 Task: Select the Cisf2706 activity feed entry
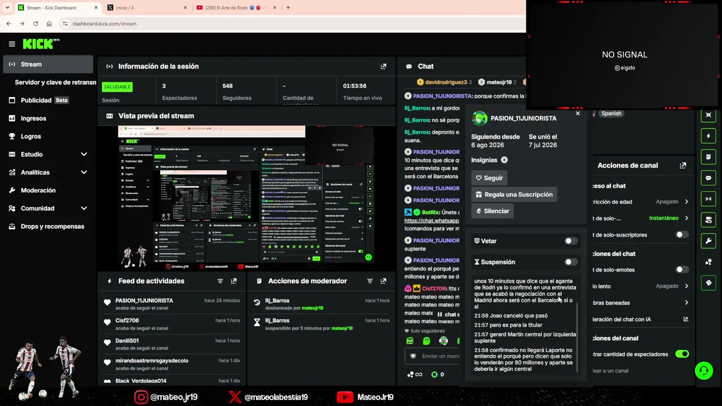pos(173,324)
